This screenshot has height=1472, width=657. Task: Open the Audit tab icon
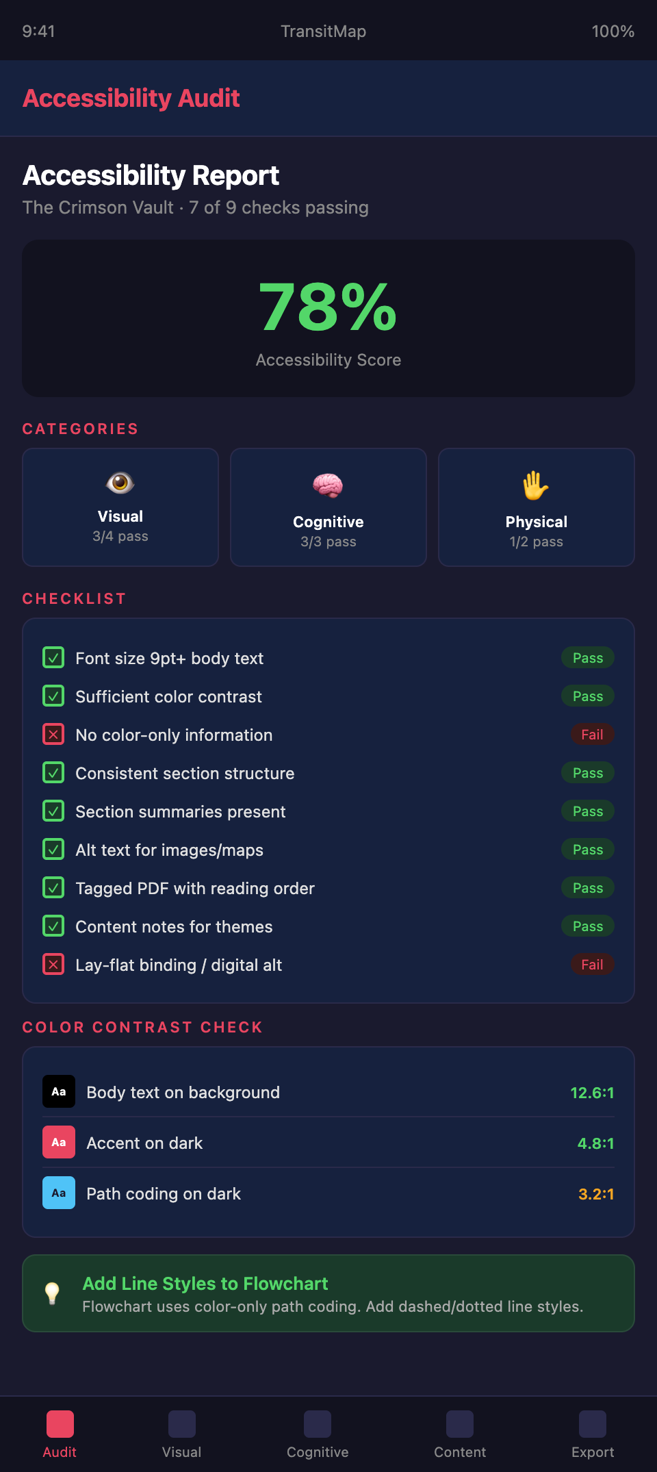(60, 1424)
